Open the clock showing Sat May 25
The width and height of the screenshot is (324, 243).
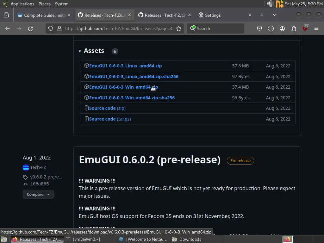304,4
